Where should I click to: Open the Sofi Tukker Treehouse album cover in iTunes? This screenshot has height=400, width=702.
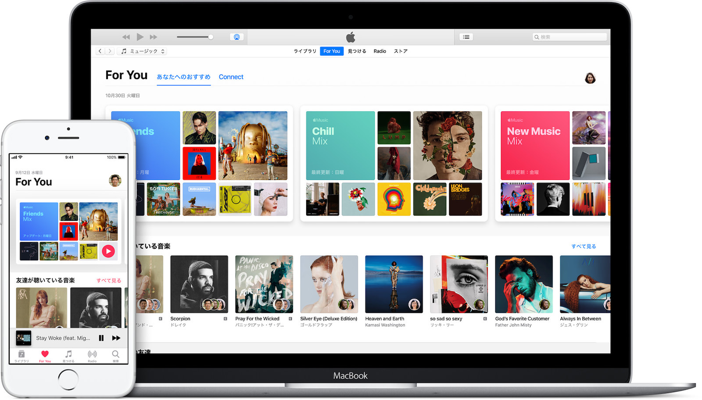point(164,199)
